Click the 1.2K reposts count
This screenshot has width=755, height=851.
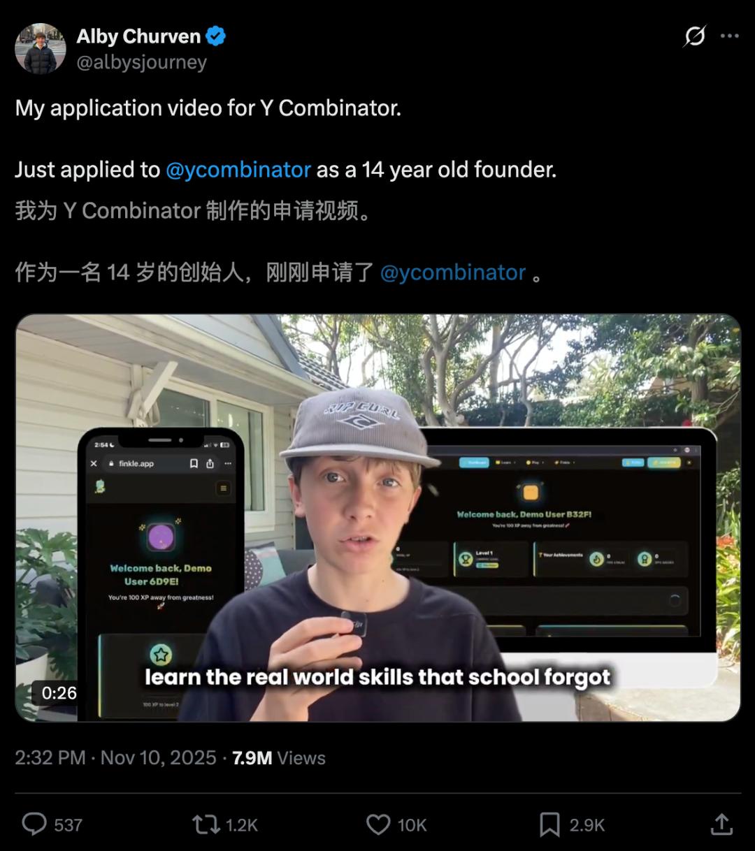[242, 825]
